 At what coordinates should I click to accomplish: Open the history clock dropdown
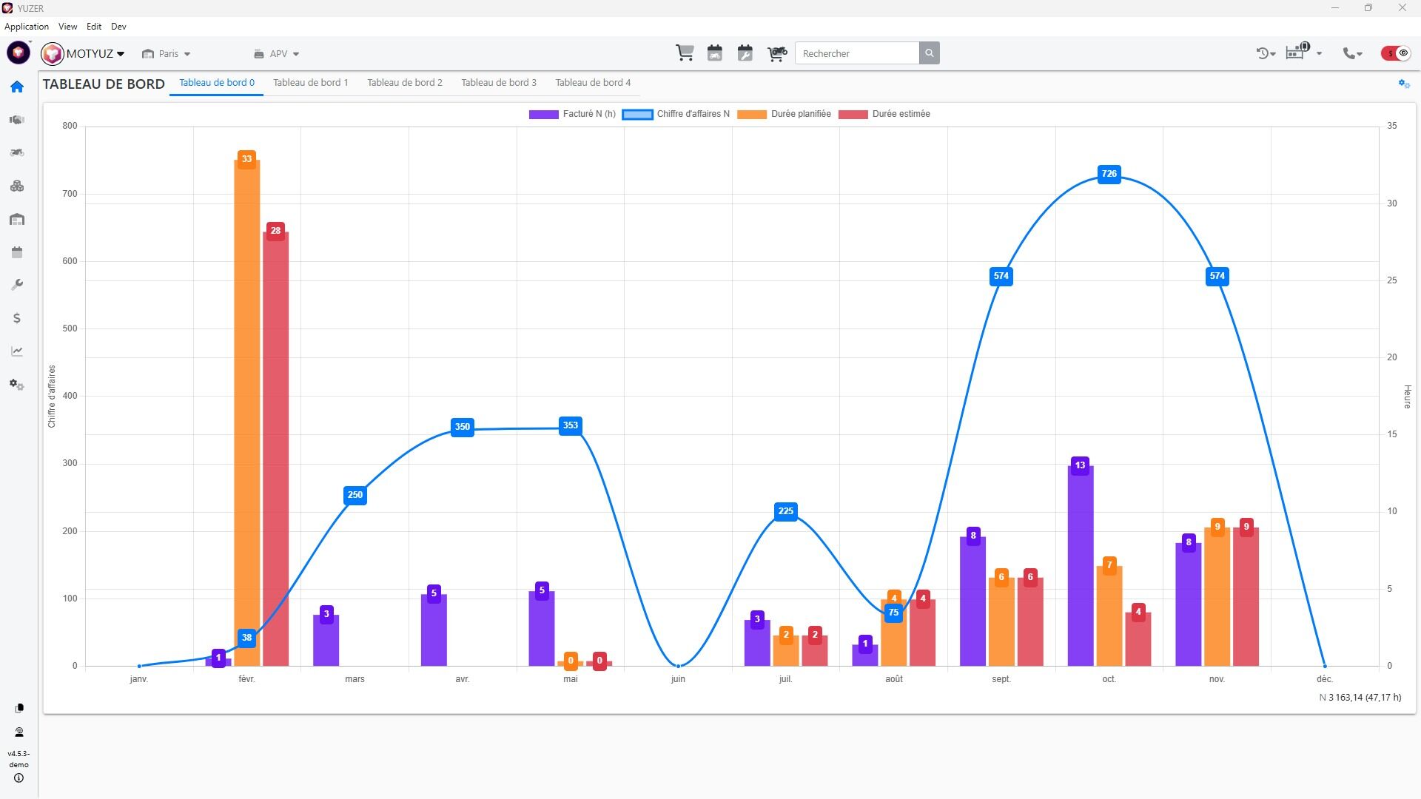1266,53
